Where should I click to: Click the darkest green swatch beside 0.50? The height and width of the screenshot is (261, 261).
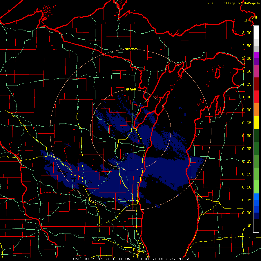256,135
